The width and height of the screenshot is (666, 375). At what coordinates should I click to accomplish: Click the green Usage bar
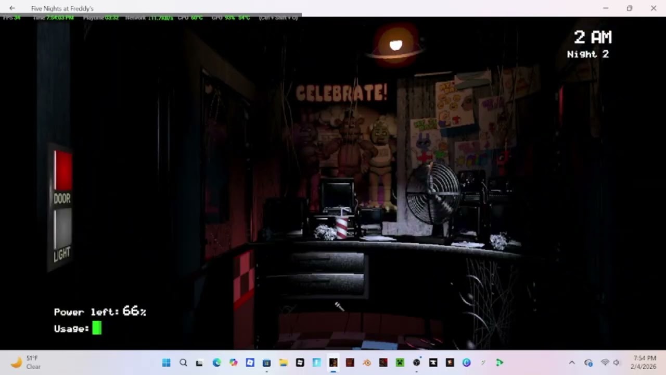pos(97,328)
